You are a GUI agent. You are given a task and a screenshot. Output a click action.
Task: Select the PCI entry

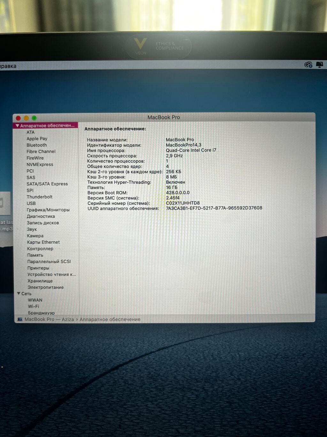30,171
